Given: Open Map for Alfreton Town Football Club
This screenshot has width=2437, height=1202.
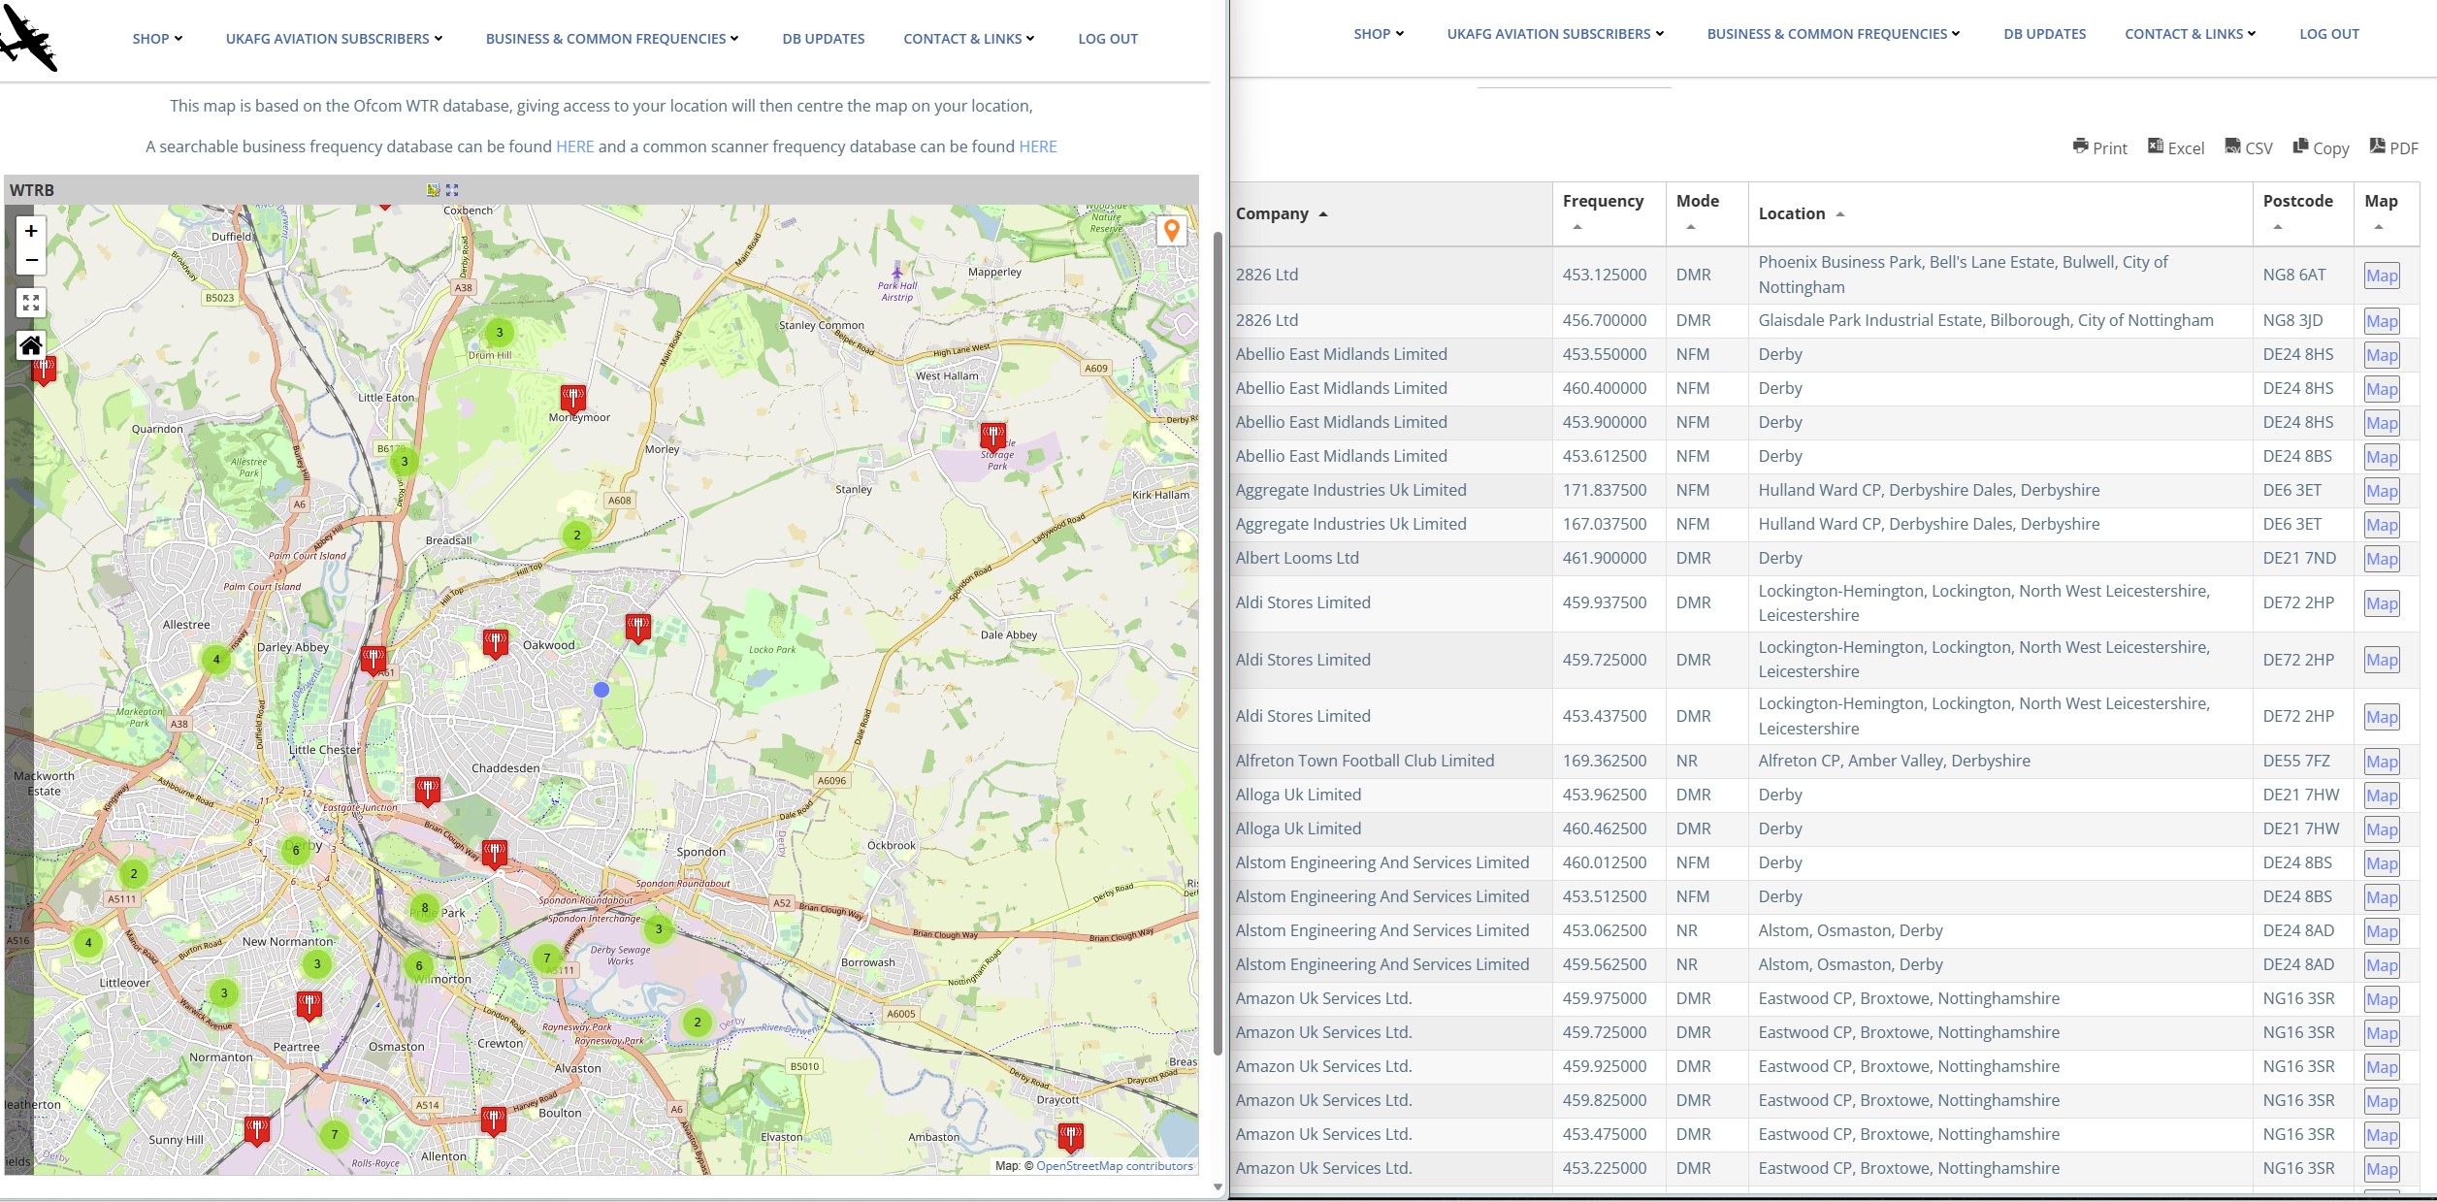Looking at the screenshot, I should [x=2382, y=762].
